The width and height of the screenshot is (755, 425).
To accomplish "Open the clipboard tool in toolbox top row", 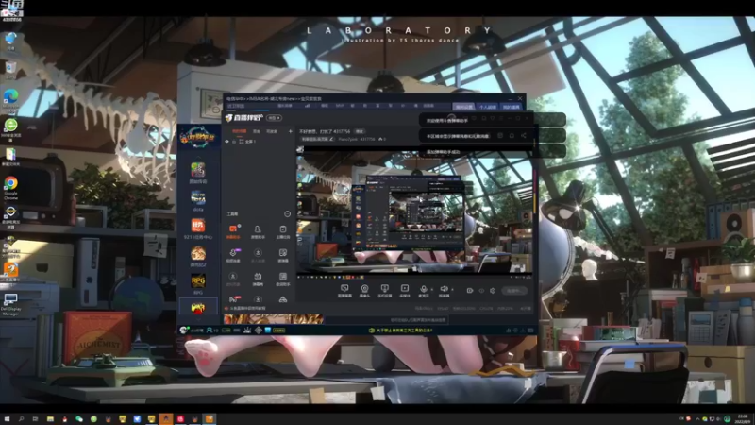I will 282,231.
